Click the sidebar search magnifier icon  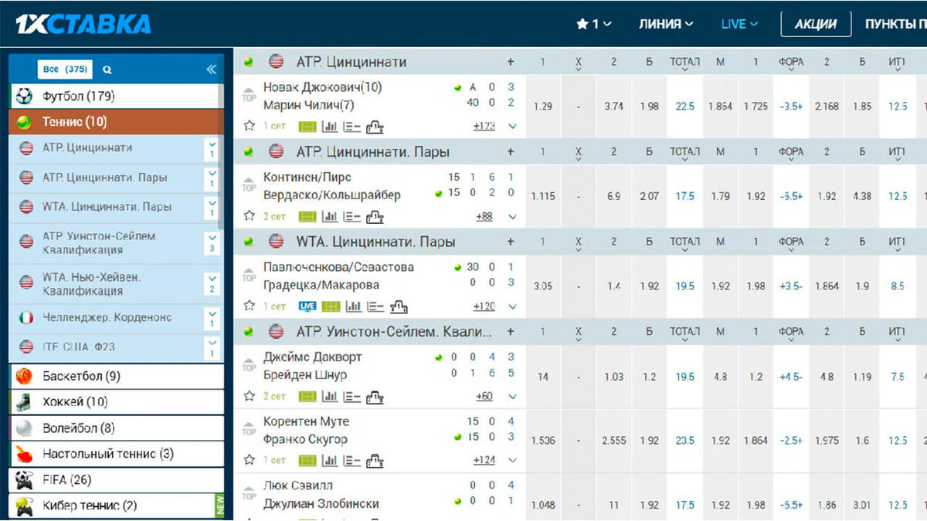click(107, 69)
